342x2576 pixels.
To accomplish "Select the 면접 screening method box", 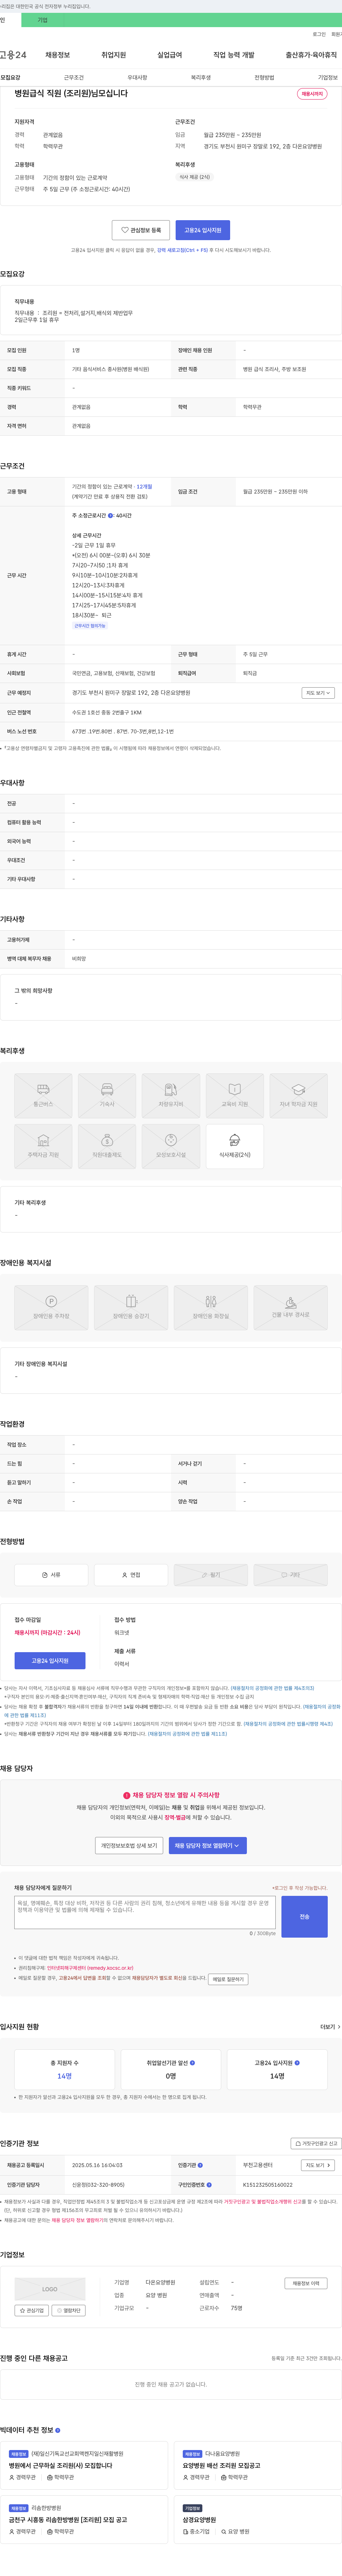I will click(131, 1575).
